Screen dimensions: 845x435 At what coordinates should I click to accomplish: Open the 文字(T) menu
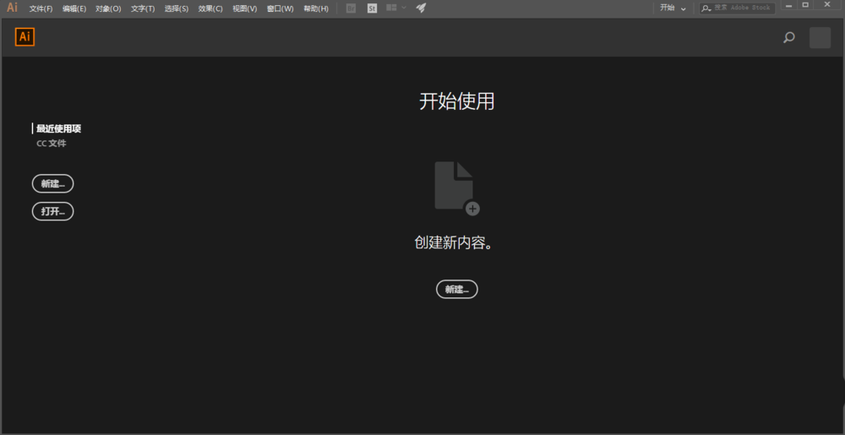pos(143,8)
